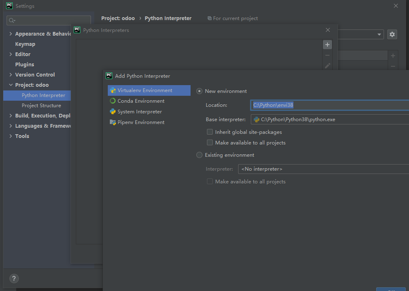Collapse the Project: odoo section

10,85
